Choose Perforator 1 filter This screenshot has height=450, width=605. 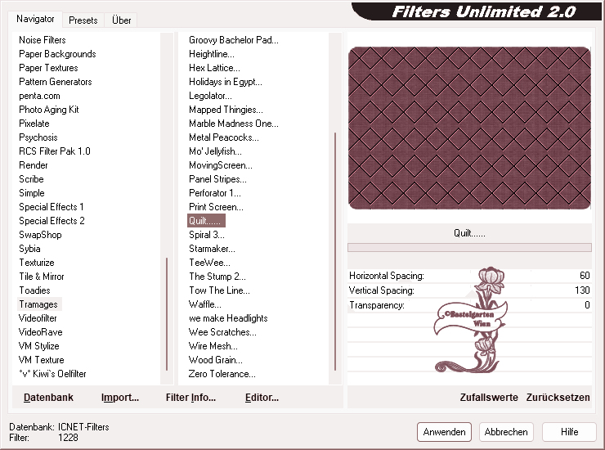pyautogui.click(x=214, y=193)
